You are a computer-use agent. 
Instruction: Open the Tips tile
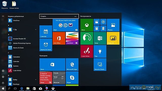point(100,51)
